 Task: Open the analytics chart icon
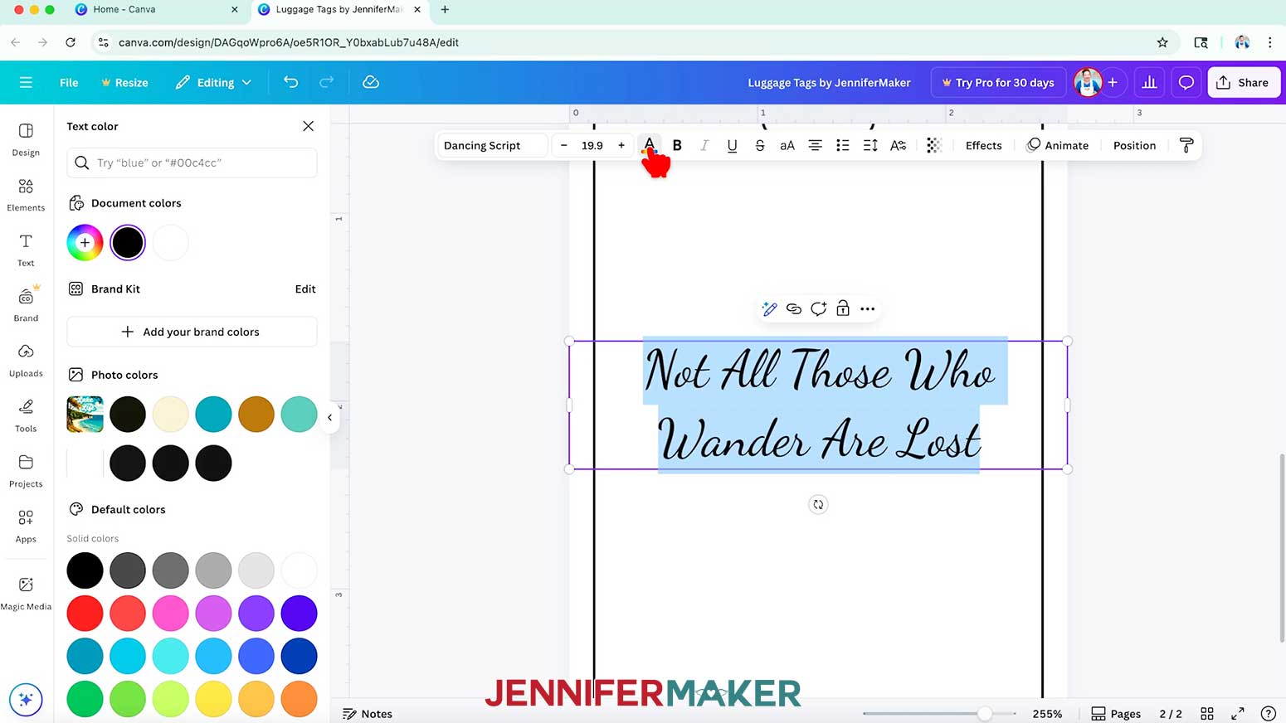(1149, 82)
